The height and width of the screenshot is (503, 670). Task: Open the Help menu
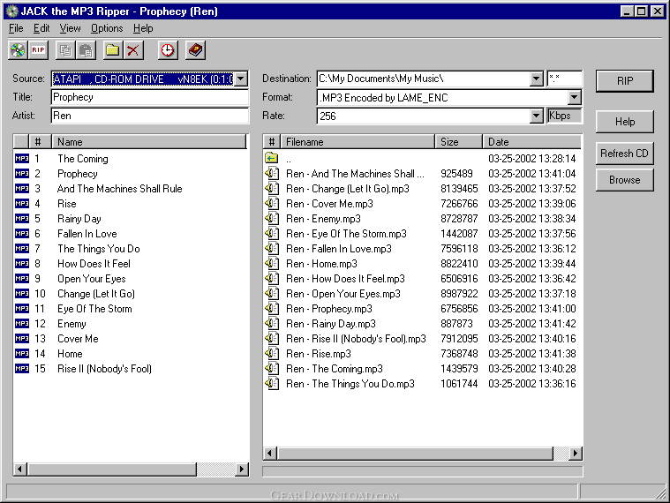(x=143, y=28)
